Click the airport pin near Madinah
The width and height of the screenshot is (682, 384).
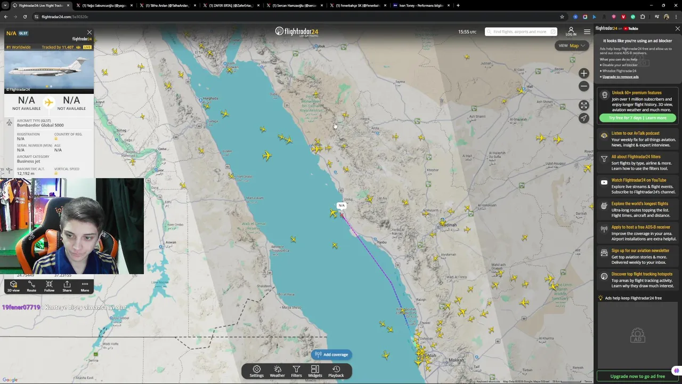pyautogui.click(x=443, y=220)
